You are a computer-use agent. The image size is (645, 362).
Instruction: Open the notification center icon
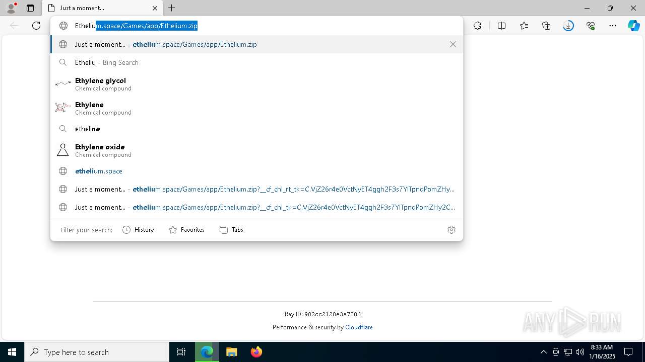click(628, 352)
